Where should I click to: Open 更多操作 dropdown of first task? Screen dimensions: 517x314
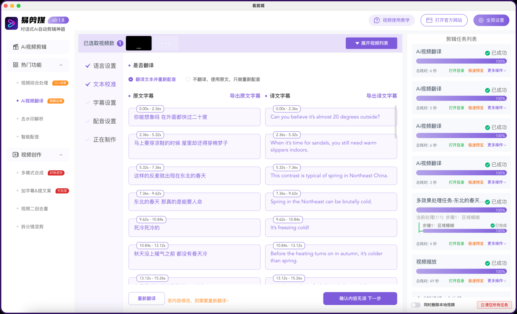497,71
